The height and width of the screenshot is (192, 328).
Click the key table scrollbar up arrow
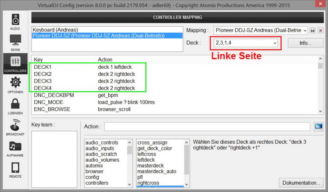tap(321, 59)
